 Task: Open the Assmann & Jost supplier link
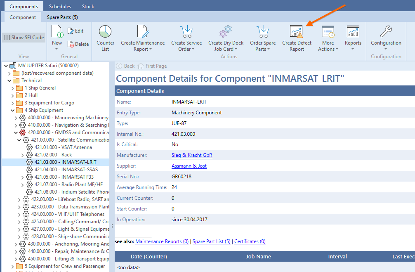click(x=189, y=166)
